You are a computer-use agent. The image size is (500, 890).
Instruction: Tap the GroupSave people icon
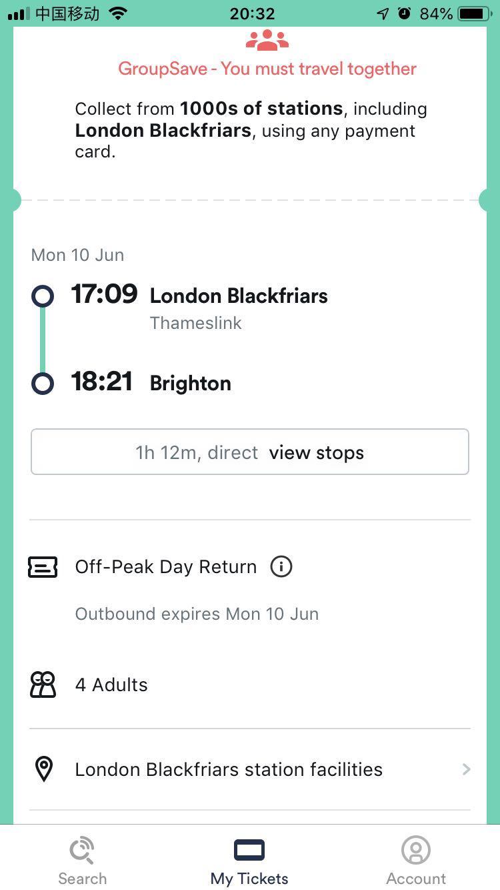267,40
